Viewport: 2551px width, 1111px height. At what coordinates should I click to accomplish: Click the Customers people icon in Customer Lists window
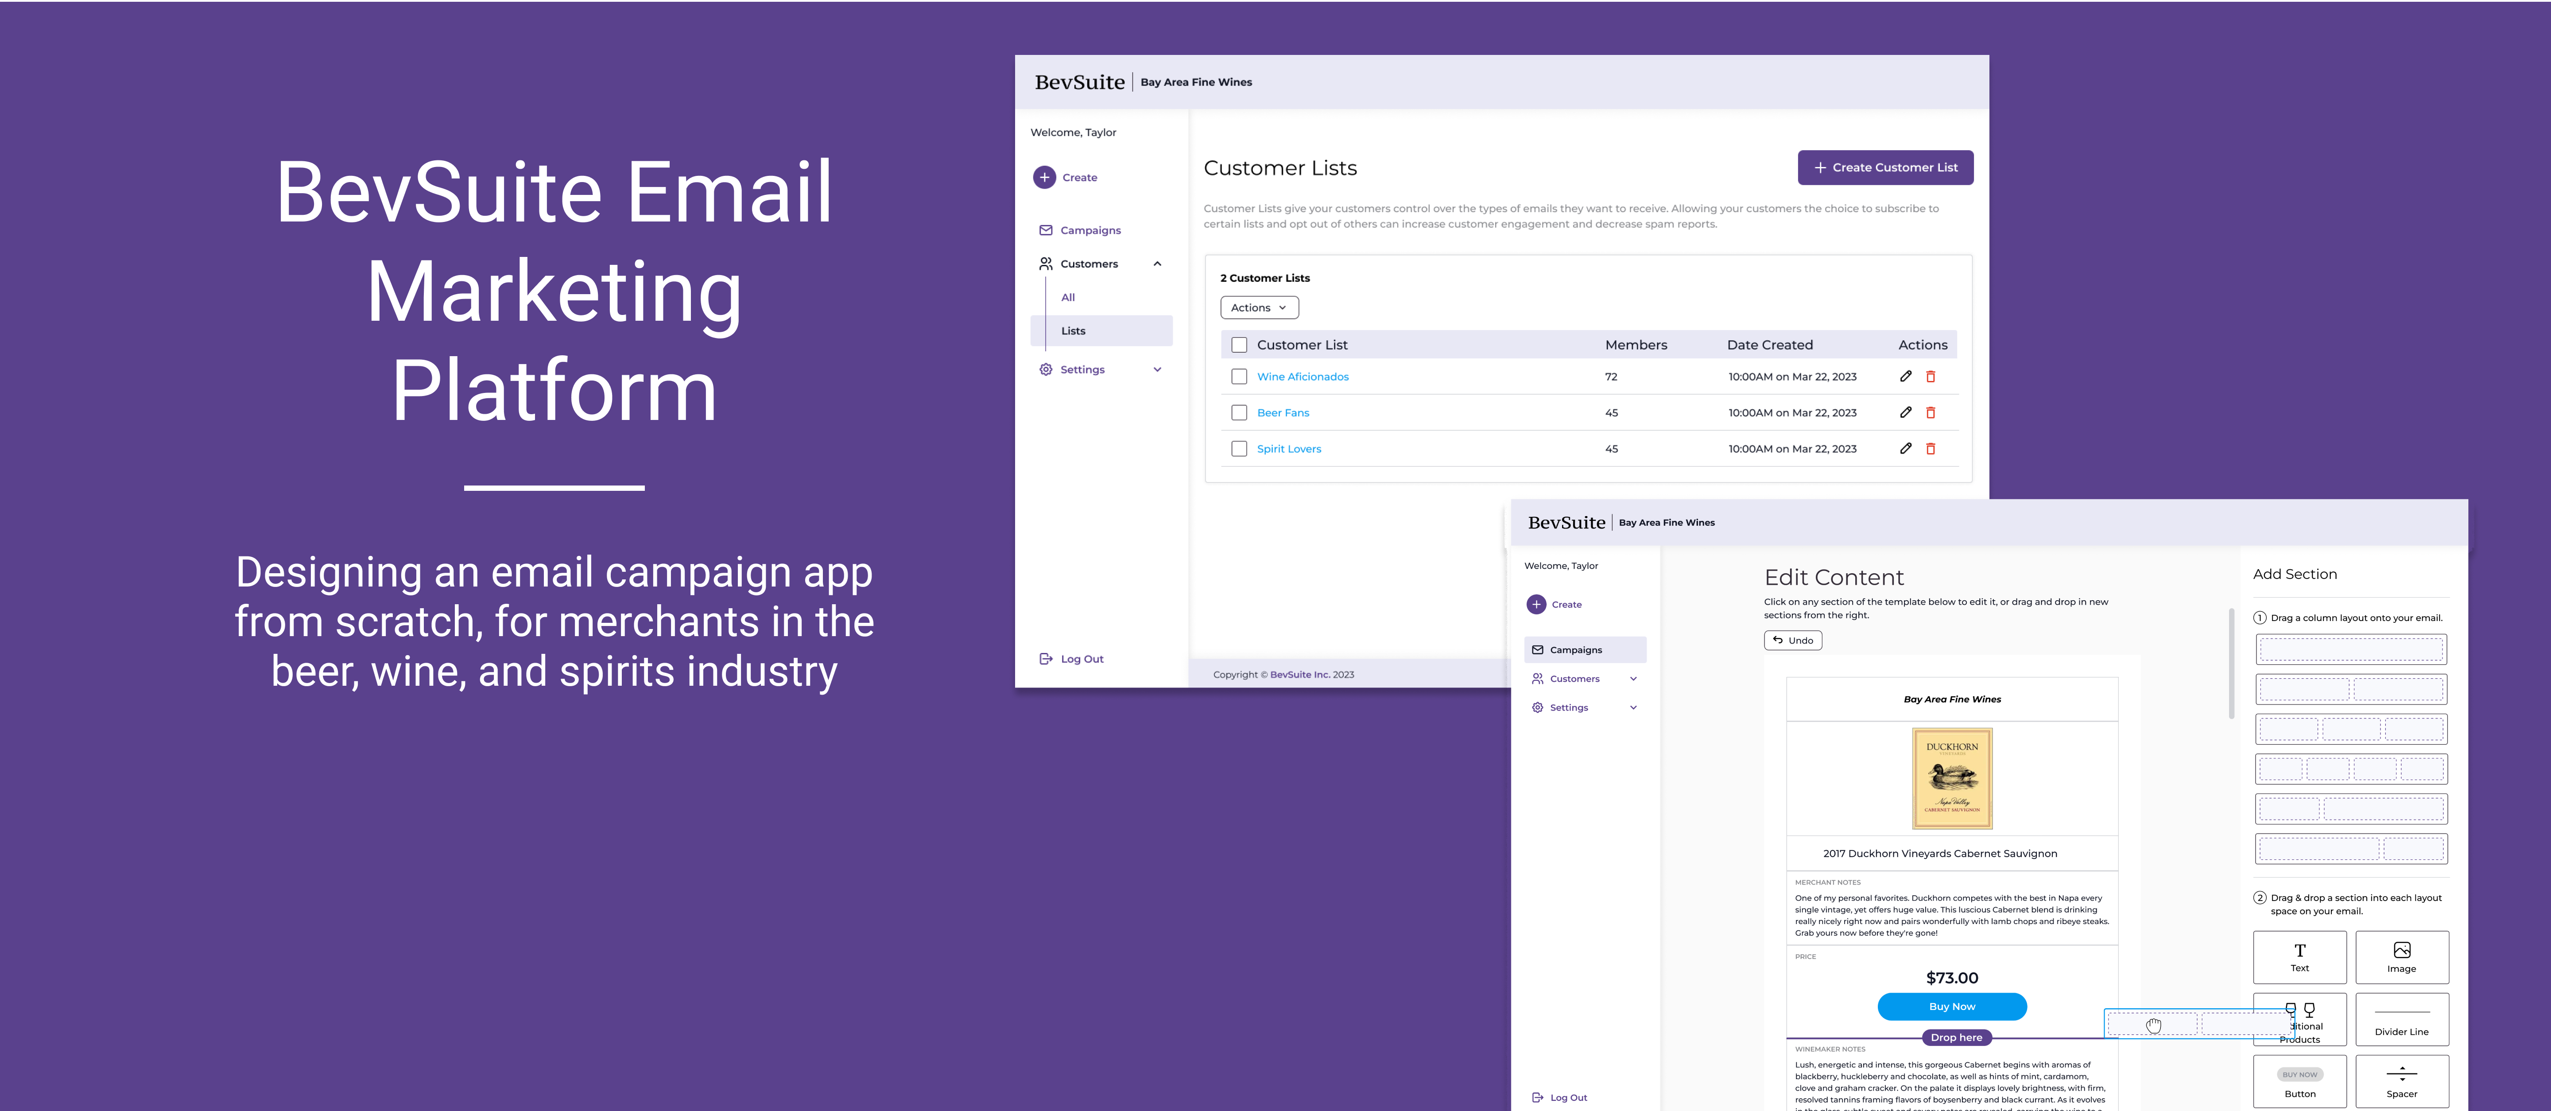pyautogui.click(x=1046, y=264)
